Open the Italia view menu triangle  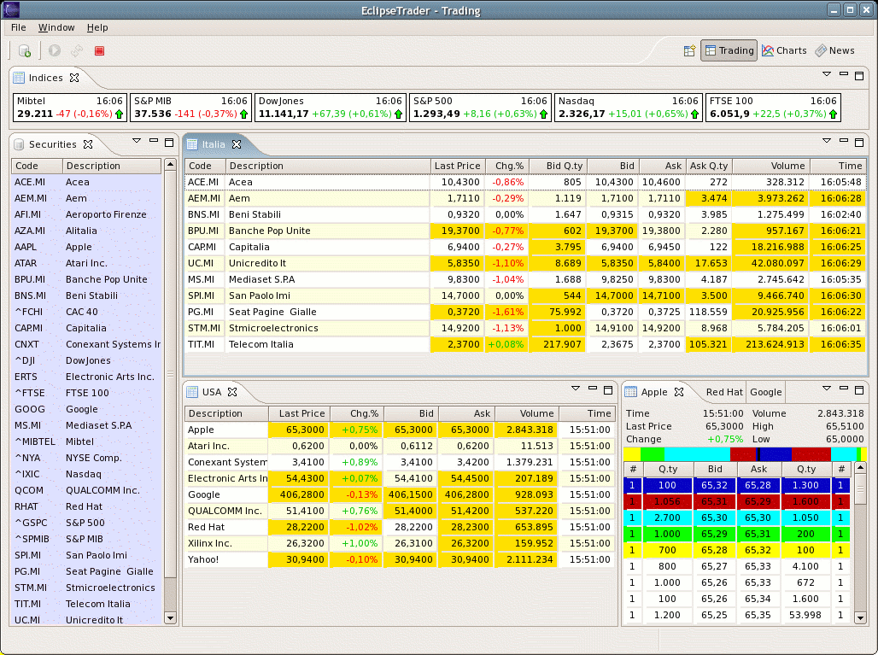826,141
